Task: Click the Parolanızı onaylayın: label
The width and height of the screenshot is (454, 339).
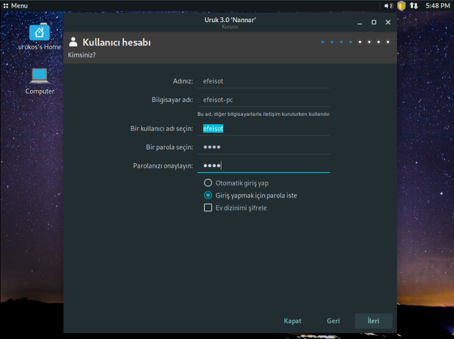Action: [x=163, y=166]
